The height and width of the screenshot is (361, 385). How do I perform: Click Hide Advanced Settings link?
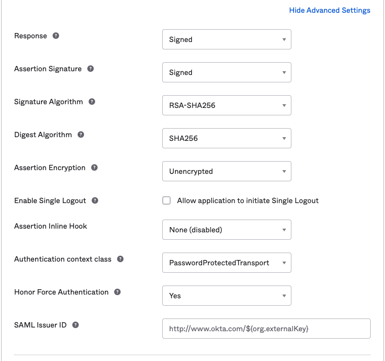pyautogui.click(x=329, y=11)
